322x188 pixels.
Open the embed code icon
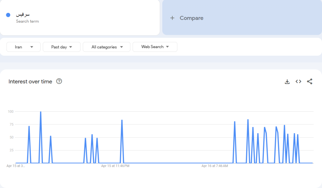(x=298, y=81)
